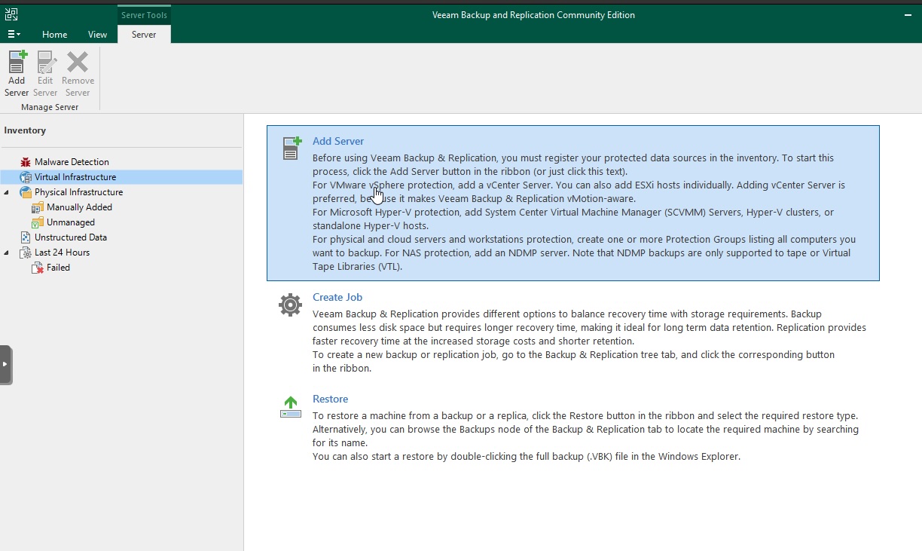This screenshot has height=551, width=922.
Task: Switch to the Home tab
Action: coord(54,34)
